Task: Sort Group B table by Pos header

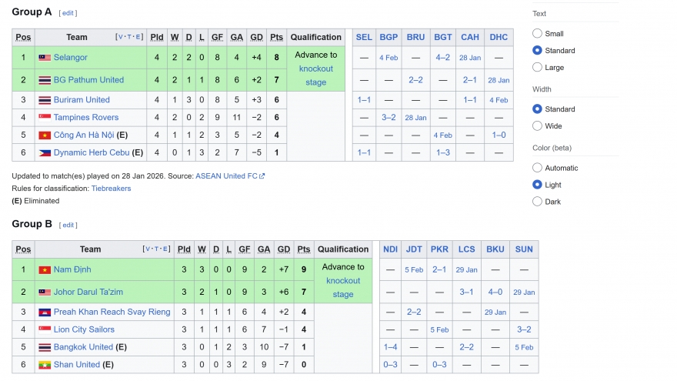Action: coord(24,249)
